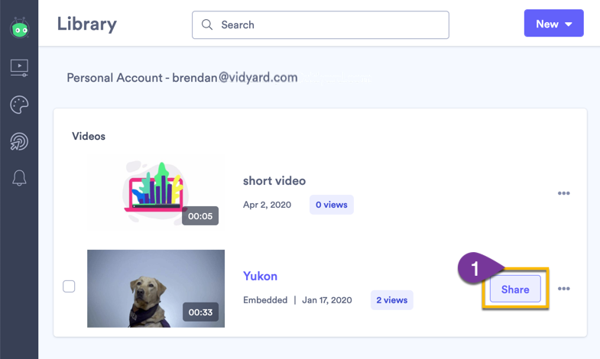Open the target insights sidebar icon

19,141
